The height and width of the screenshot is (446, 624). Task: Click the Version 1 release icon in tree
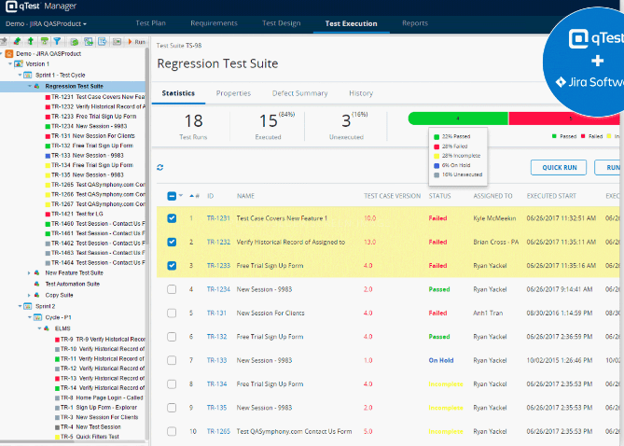point(20,64)
